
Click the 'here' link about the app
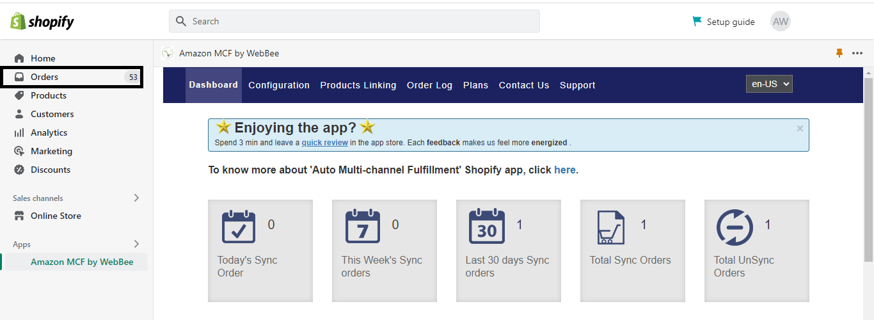[565, 170]
